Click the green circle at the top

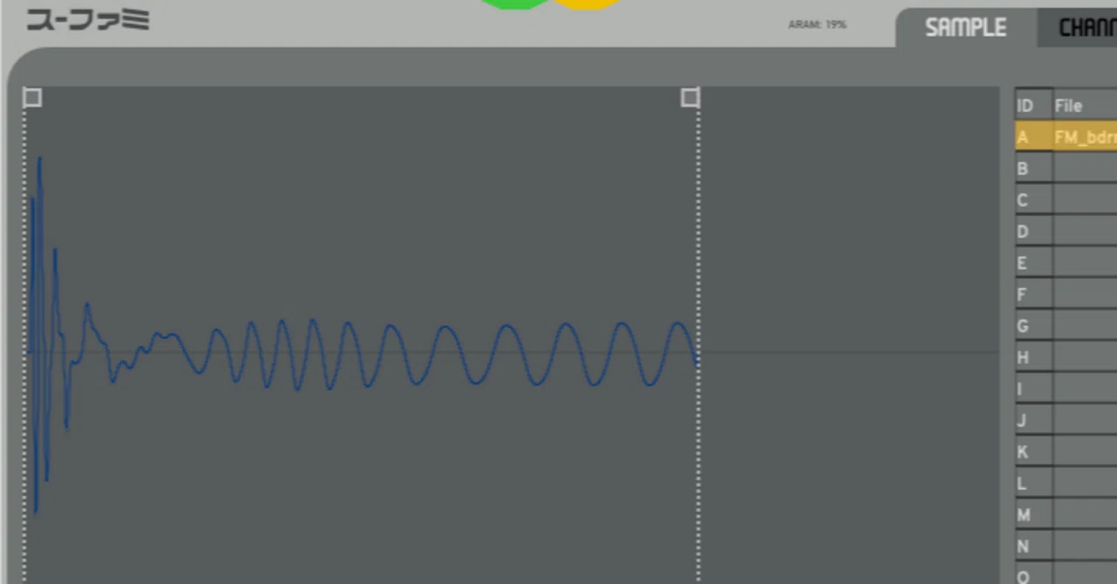515,4
